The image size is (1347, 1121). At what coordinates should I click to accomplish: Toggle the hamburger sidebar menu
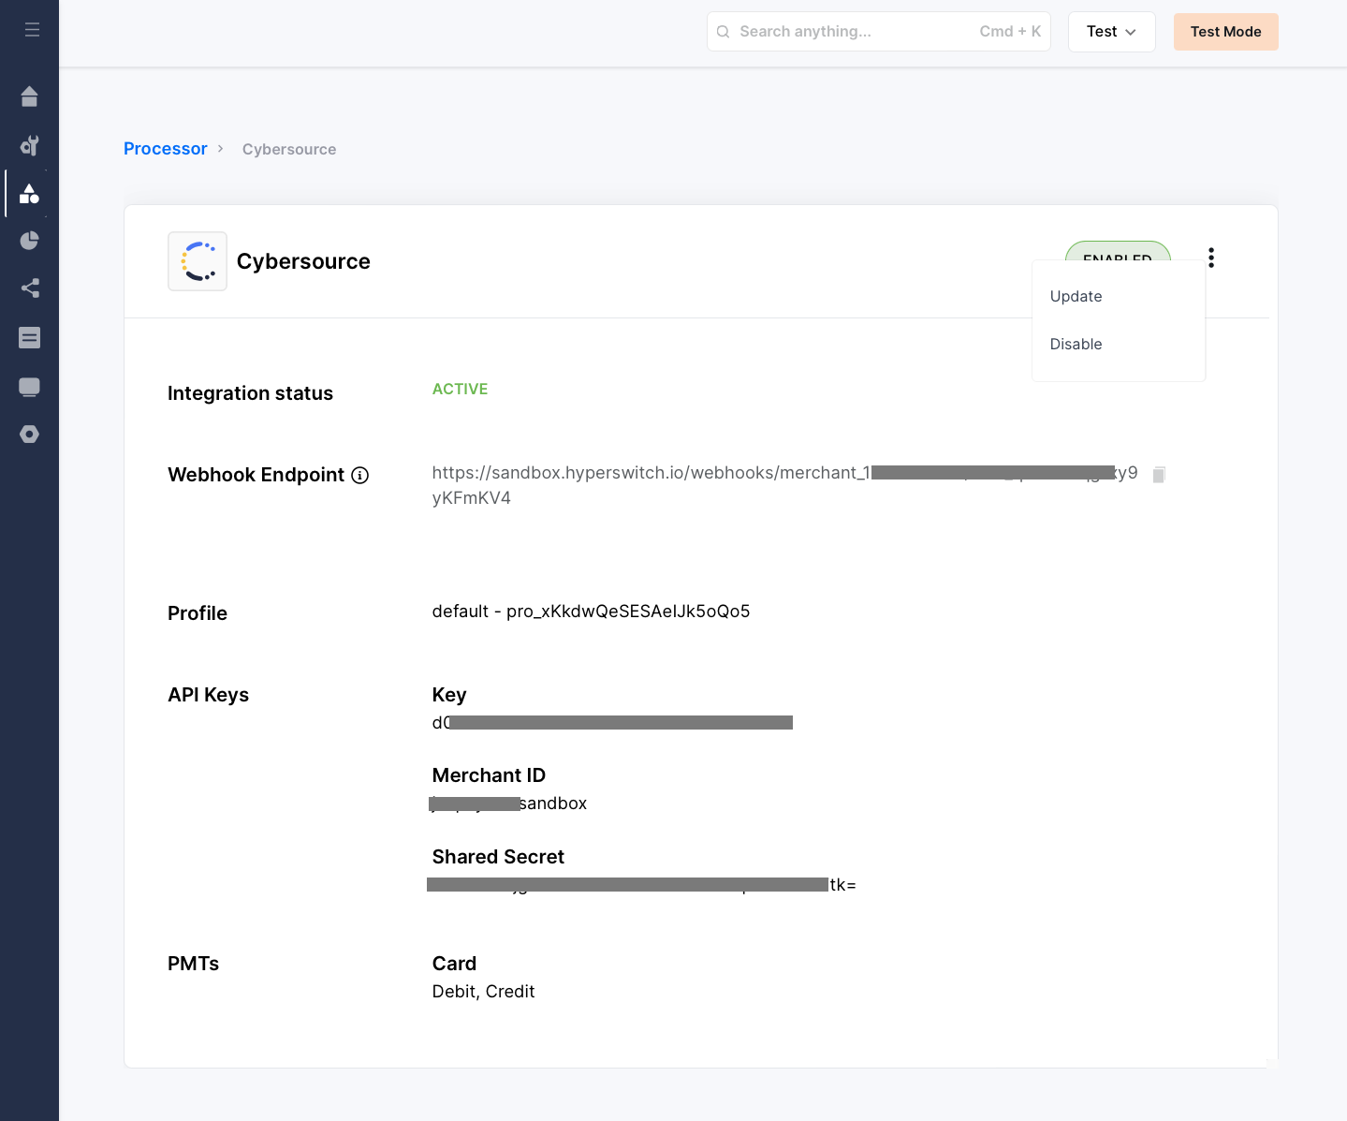[x=32, y=30]
